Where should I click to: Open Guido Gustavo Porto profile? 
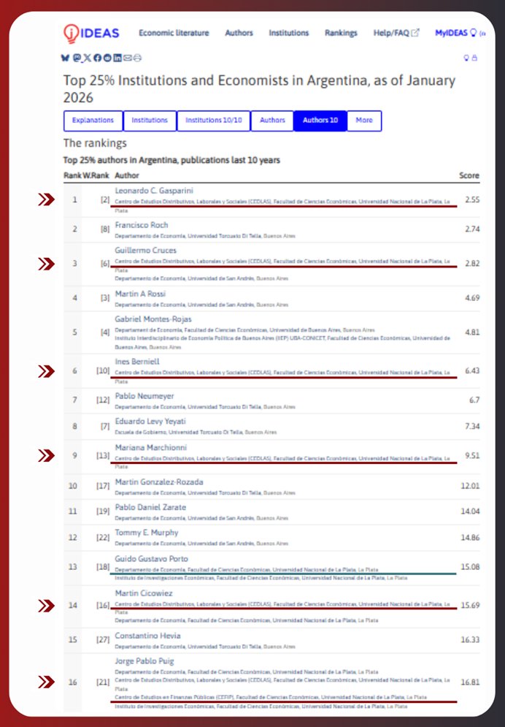151,559
